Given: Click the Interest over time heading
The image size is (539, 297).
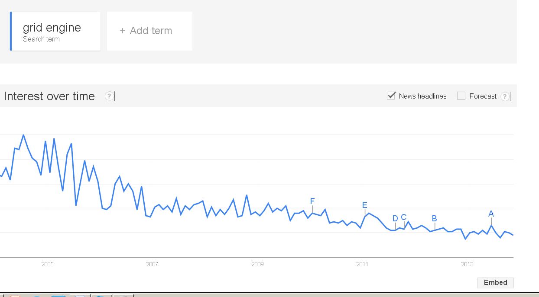Looking at the screenshot, I should coord(49,96).
